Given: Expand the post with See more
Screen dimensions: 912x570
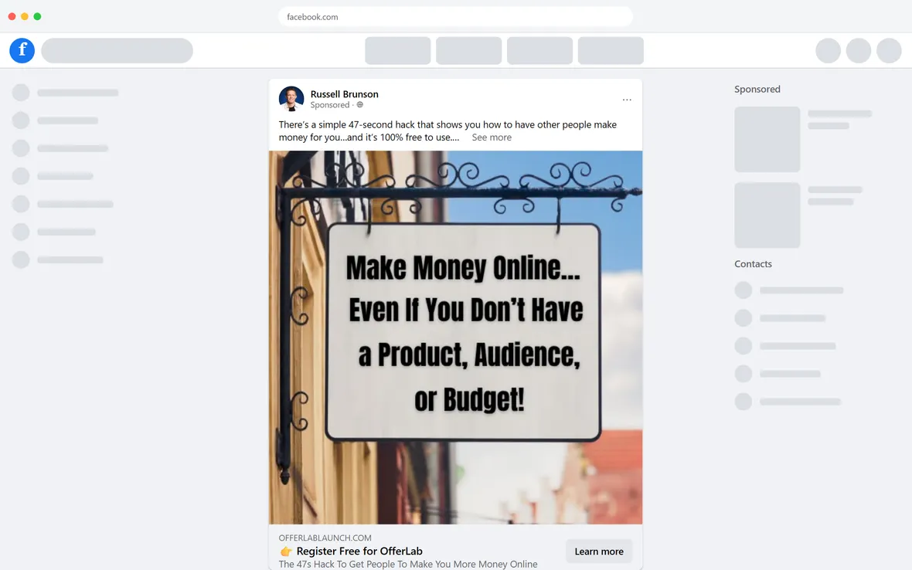Looking at the screenshot, I should [x=492, y=137].
